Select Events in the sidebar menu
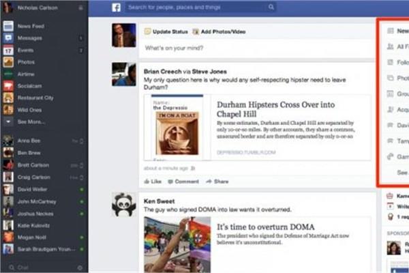 point(26,50)
